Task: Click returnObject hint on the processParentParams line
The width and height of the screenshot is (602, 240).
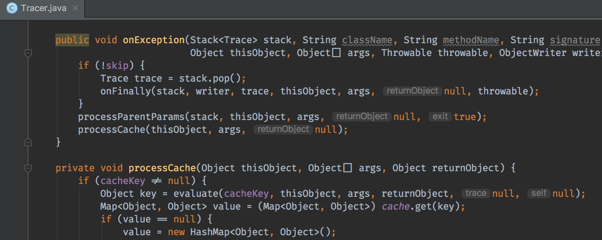Action: pos(362,116)
